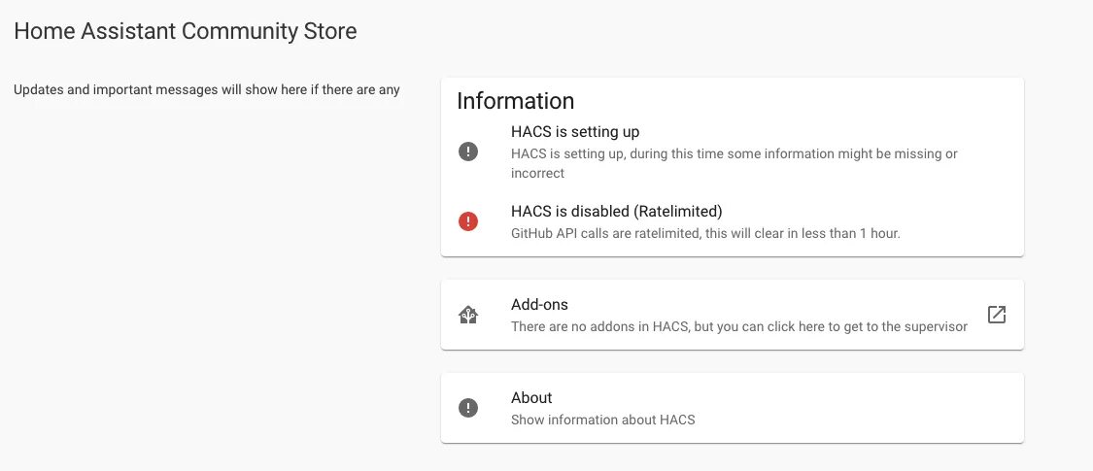
Task: Click the Information card heading
Action: click(x=516, y=101)
